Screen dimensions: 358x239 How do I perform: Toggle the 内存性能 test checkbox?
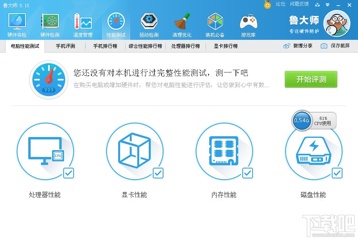pyautogui.click(x=247, y=173)
